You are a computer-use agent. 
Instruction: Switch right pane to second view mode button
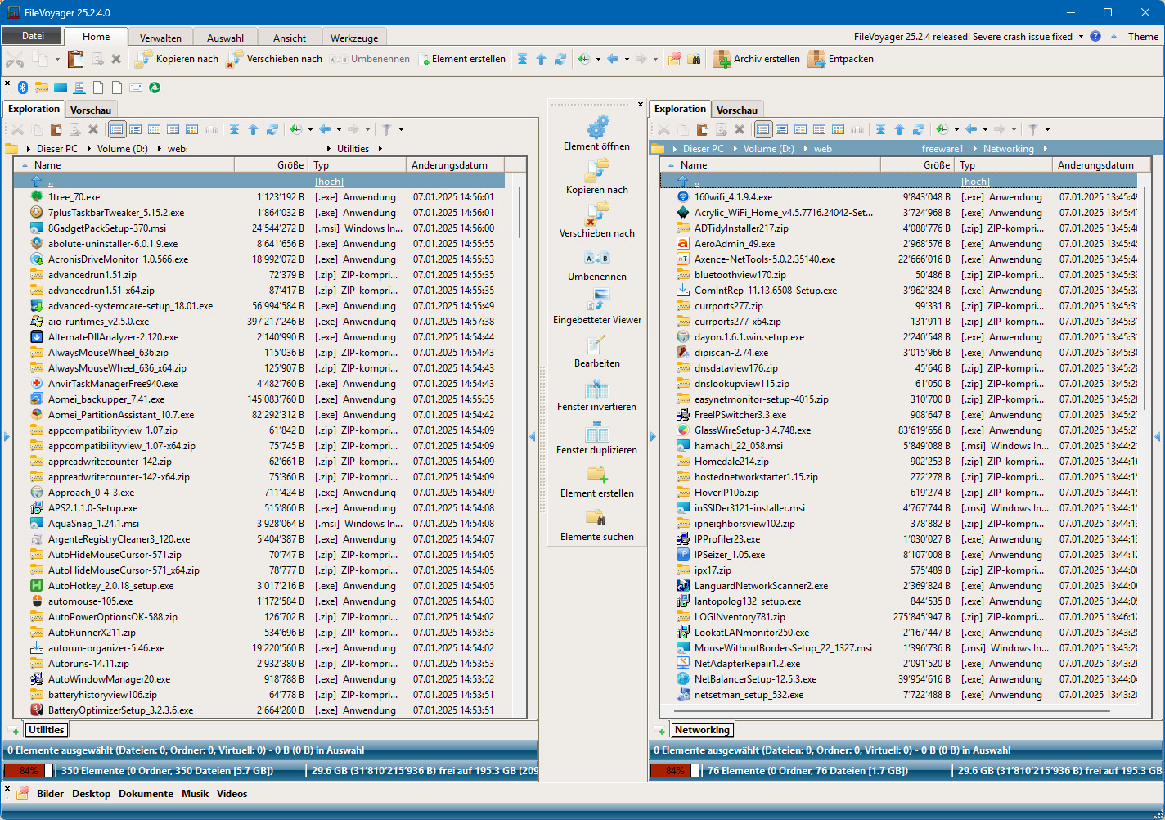pos(781,129)
